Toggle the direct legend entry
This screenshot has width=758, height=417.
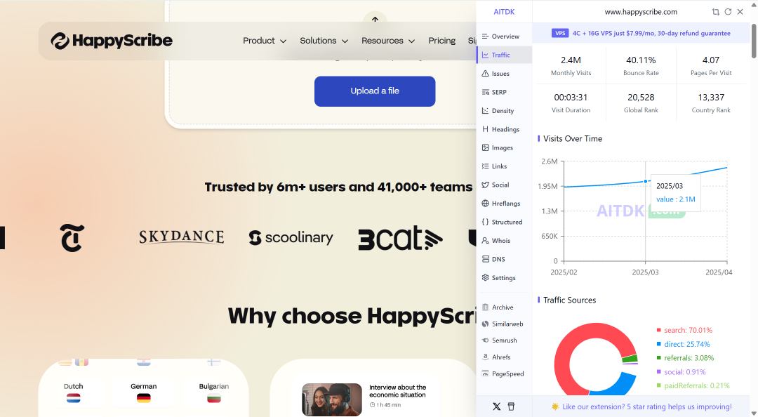683,345
